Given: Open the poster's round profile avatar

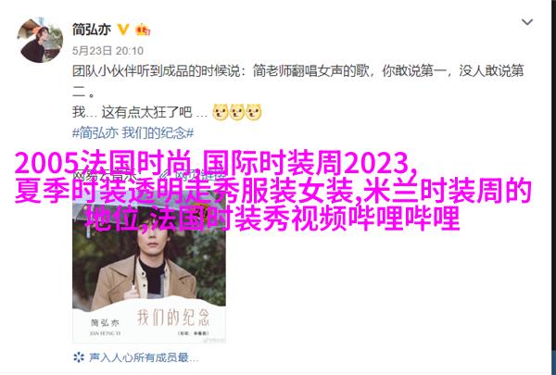Looking at the screenshot, I should click(x=40, y=40).
